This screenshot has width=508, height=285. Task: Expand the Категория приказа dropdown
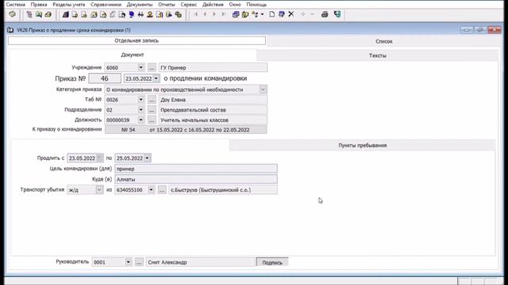pos(263,89)
